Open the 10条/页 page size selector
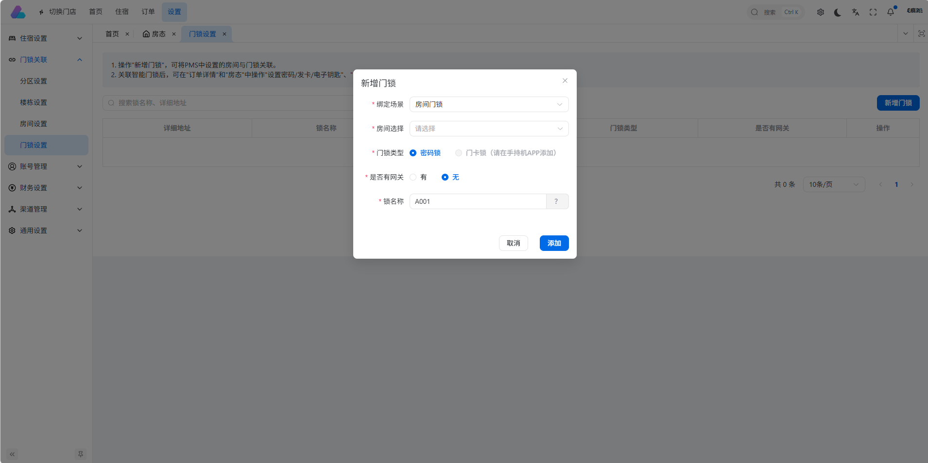The width and height of the screenshot is (928, 463). 833,184
